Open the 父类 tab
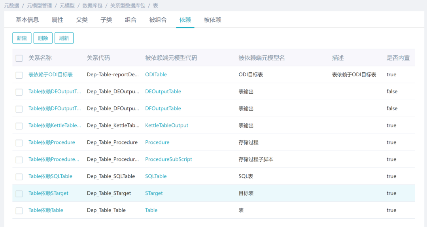The width and height of the screenshot is (427, 227). 82,20
